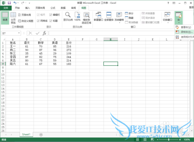Screen dimensions: 194x142
Task: Click the vertical scrollbar down arrow
Action: tap(192, 131)
